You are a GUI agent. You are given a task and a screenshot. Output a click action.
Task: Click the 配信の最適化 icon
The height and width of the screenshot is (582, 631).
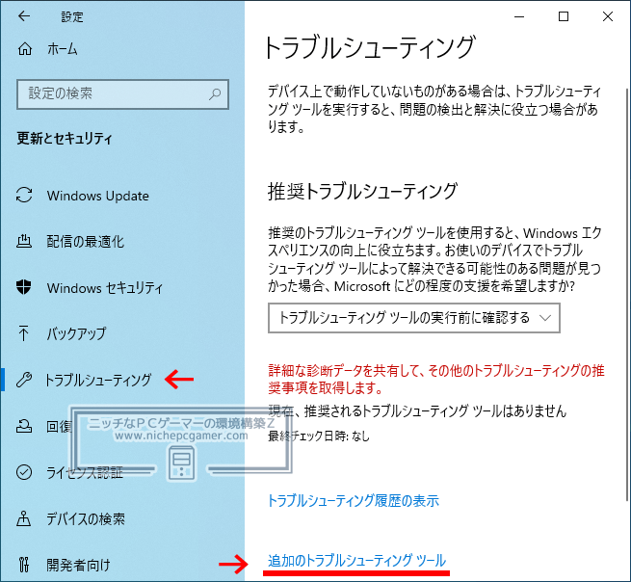click(x=24, y=241)
